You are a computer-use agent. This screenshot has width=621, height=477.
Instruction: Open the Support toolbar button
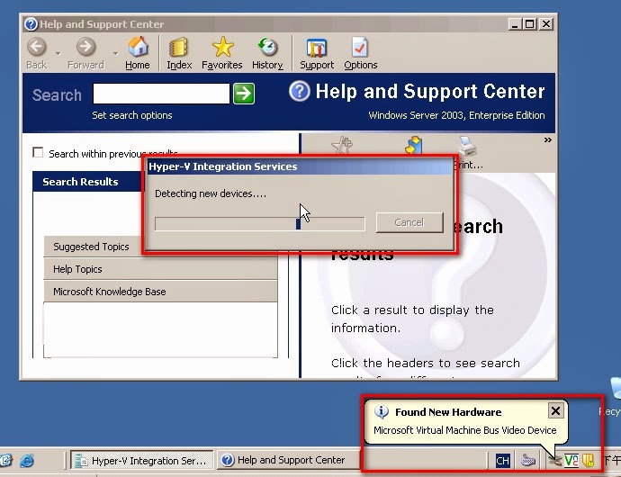click(x=317, y=53)
